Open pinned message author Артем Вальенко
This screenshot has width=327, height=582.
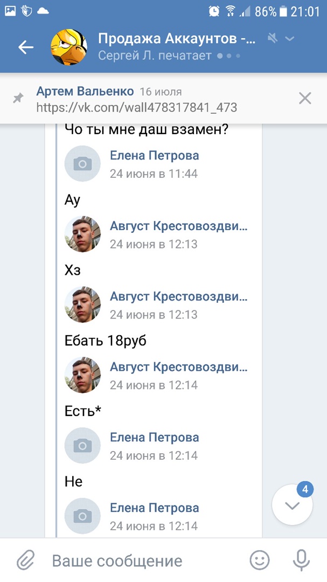[85, 91]
